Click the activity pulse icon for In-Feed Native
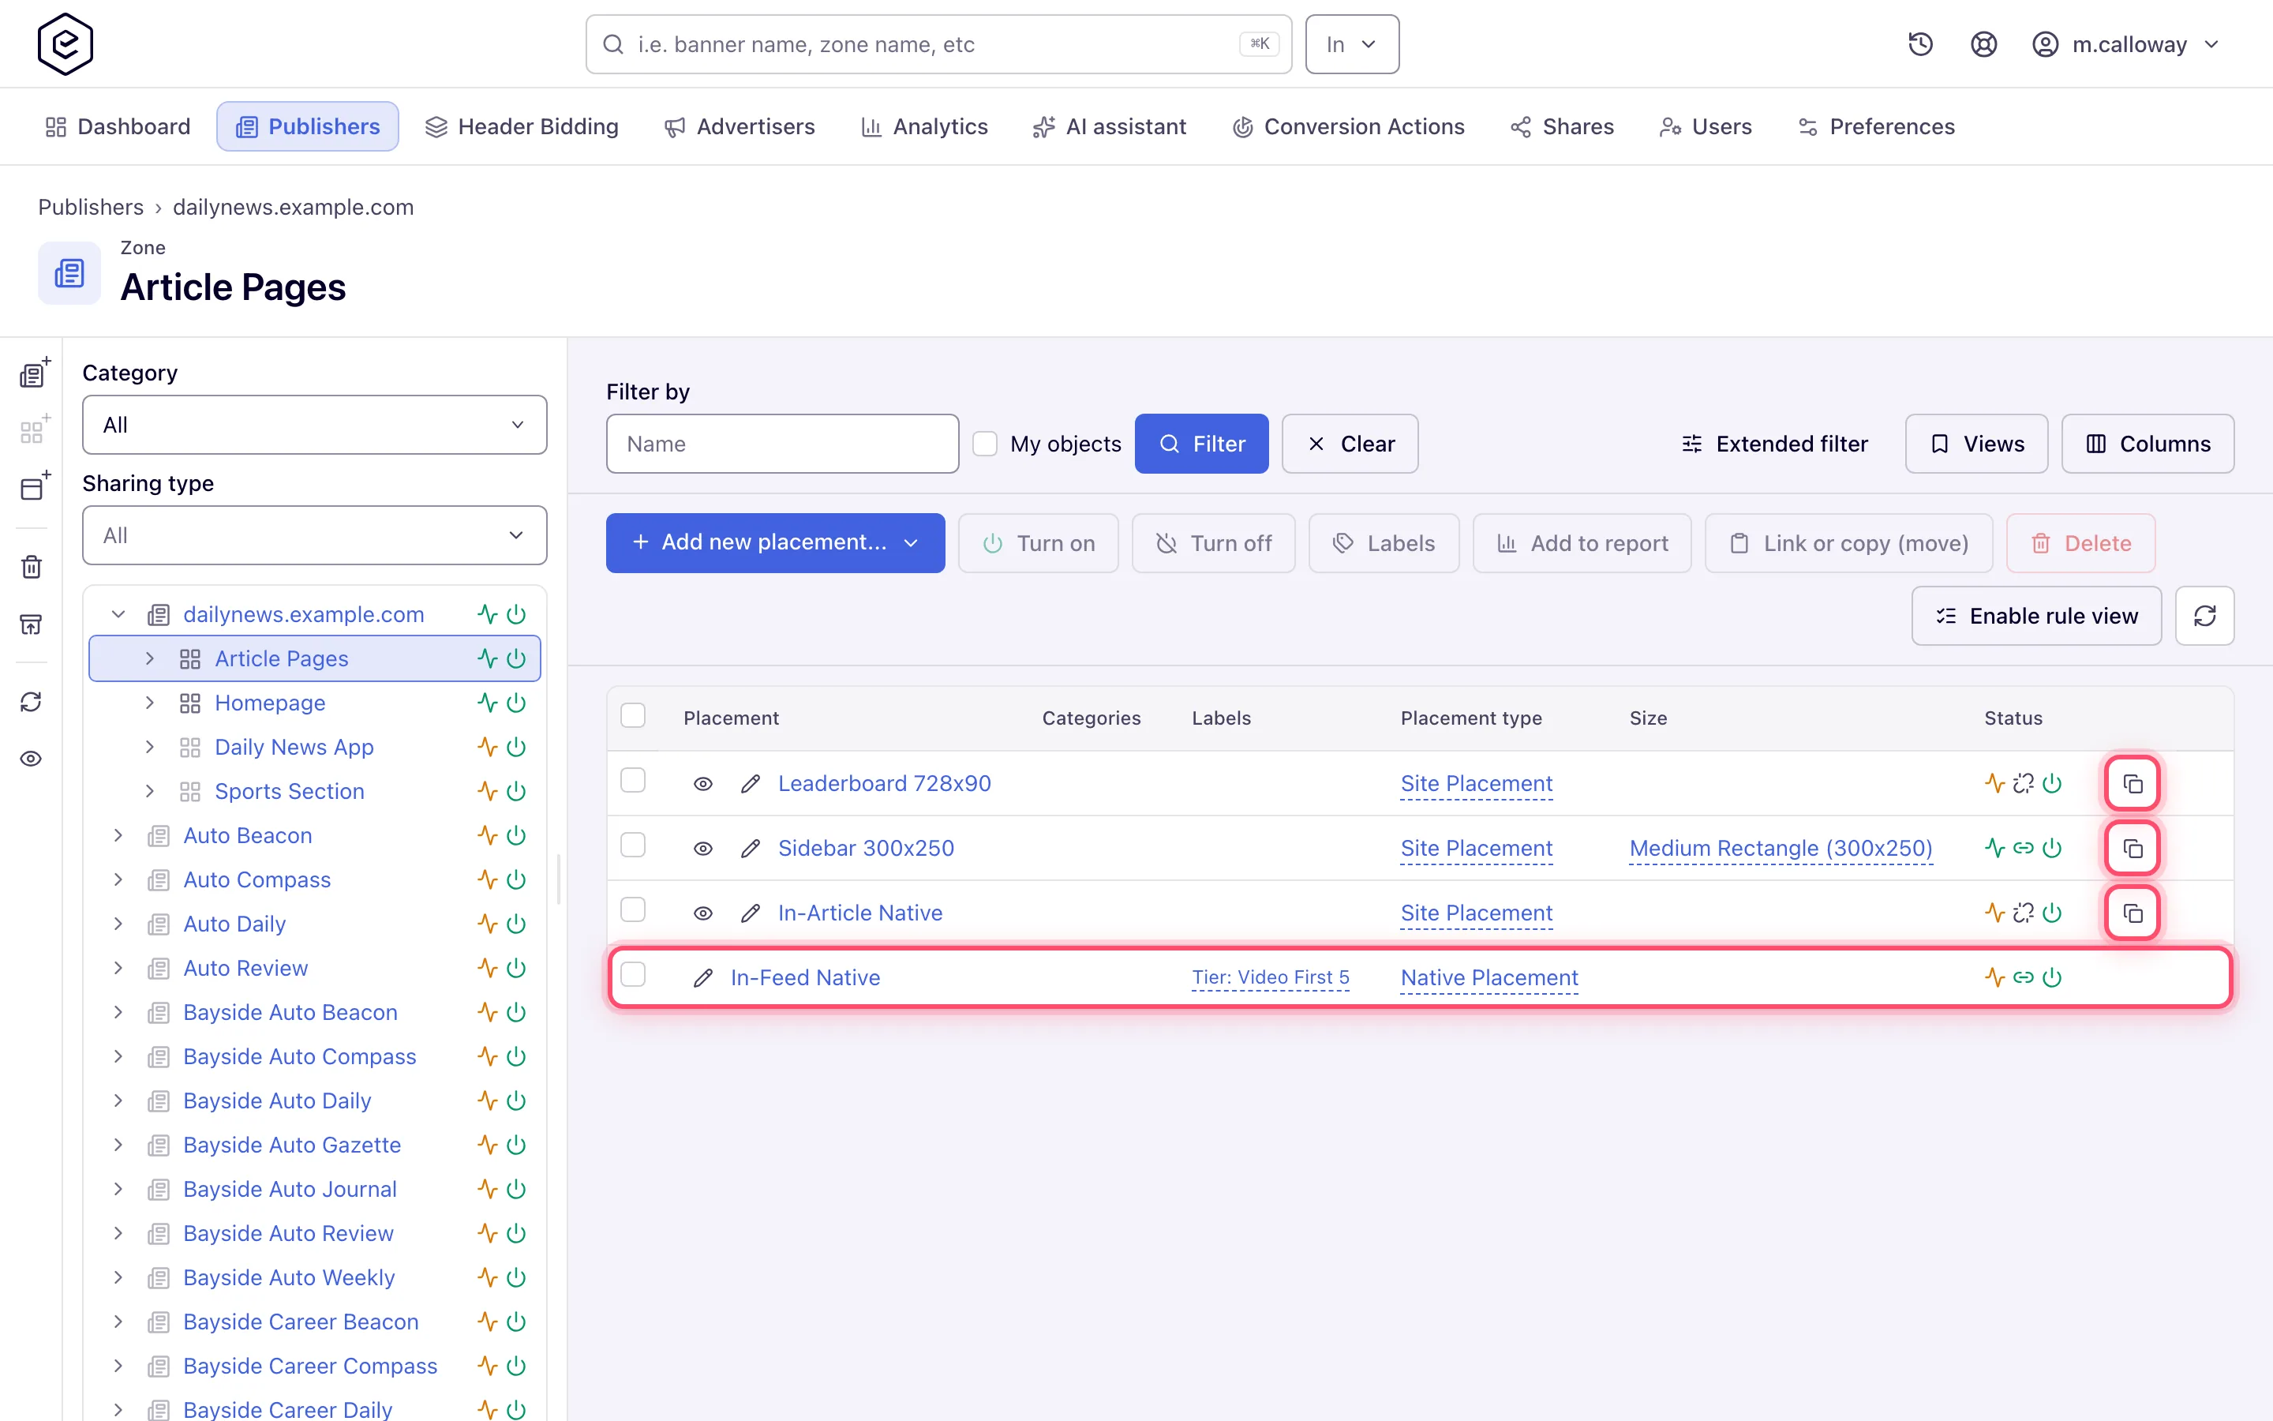Image resolution: width=2273 pixels, height=1421 pixels. click(x=1995, y=977)
